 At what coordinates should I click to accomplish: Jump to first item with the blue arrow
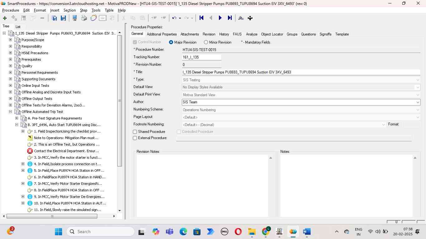tap(201, 18)
